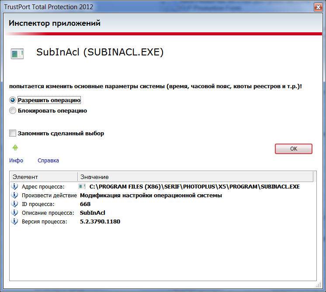The height and width of the screenshot is (292, 326).
Task: Click the window resize grip corner
Action: 319,285
